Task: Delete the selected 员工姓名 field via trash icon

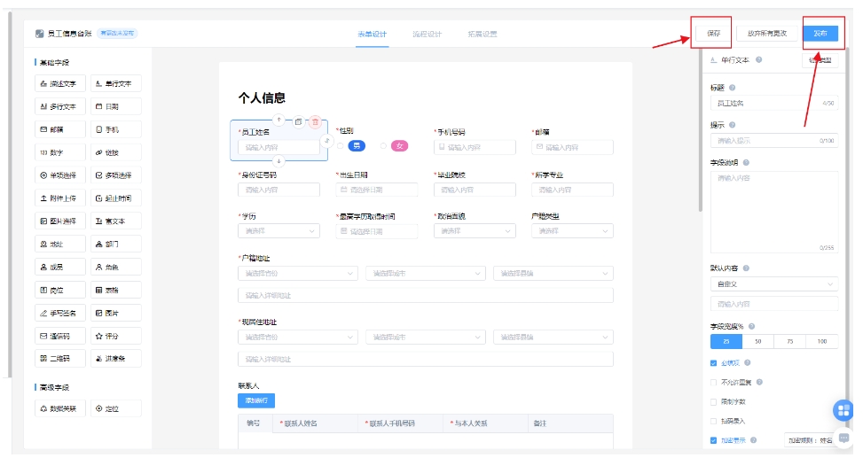Action: (x=315, y=121)
